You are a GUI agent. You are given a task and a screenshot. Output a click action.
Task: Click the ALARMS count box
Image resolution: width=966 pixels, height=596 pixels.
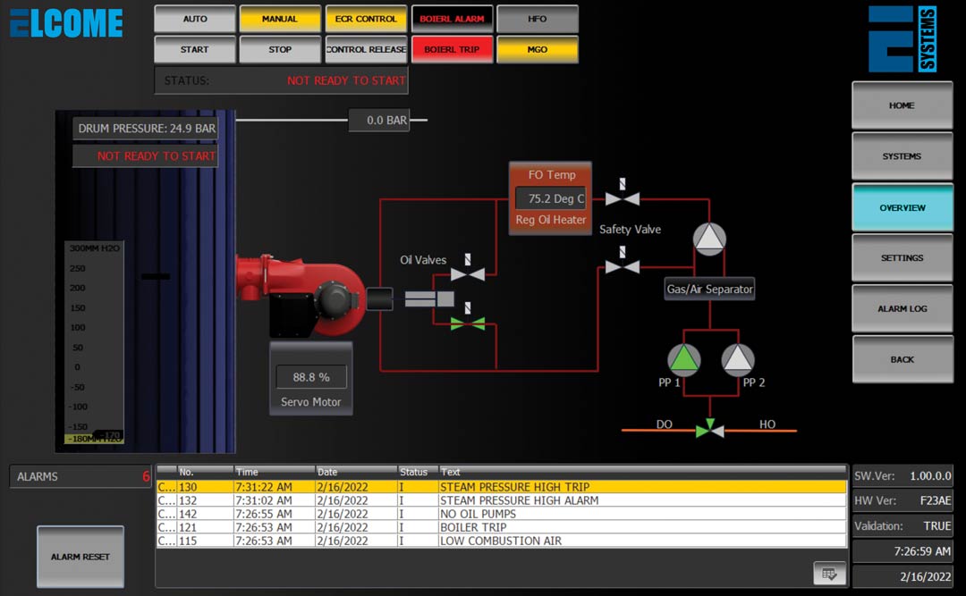pyautogui.click(x=80, y=476)
